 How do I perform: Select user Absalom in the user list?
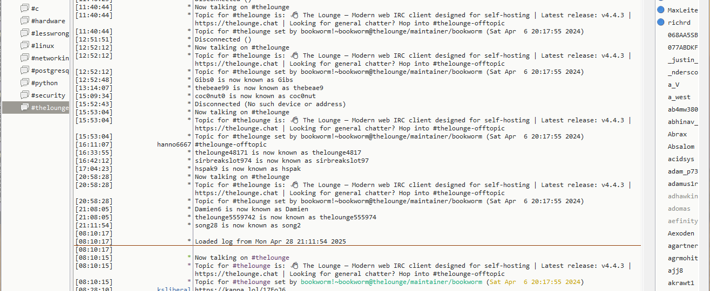[681, 147]
